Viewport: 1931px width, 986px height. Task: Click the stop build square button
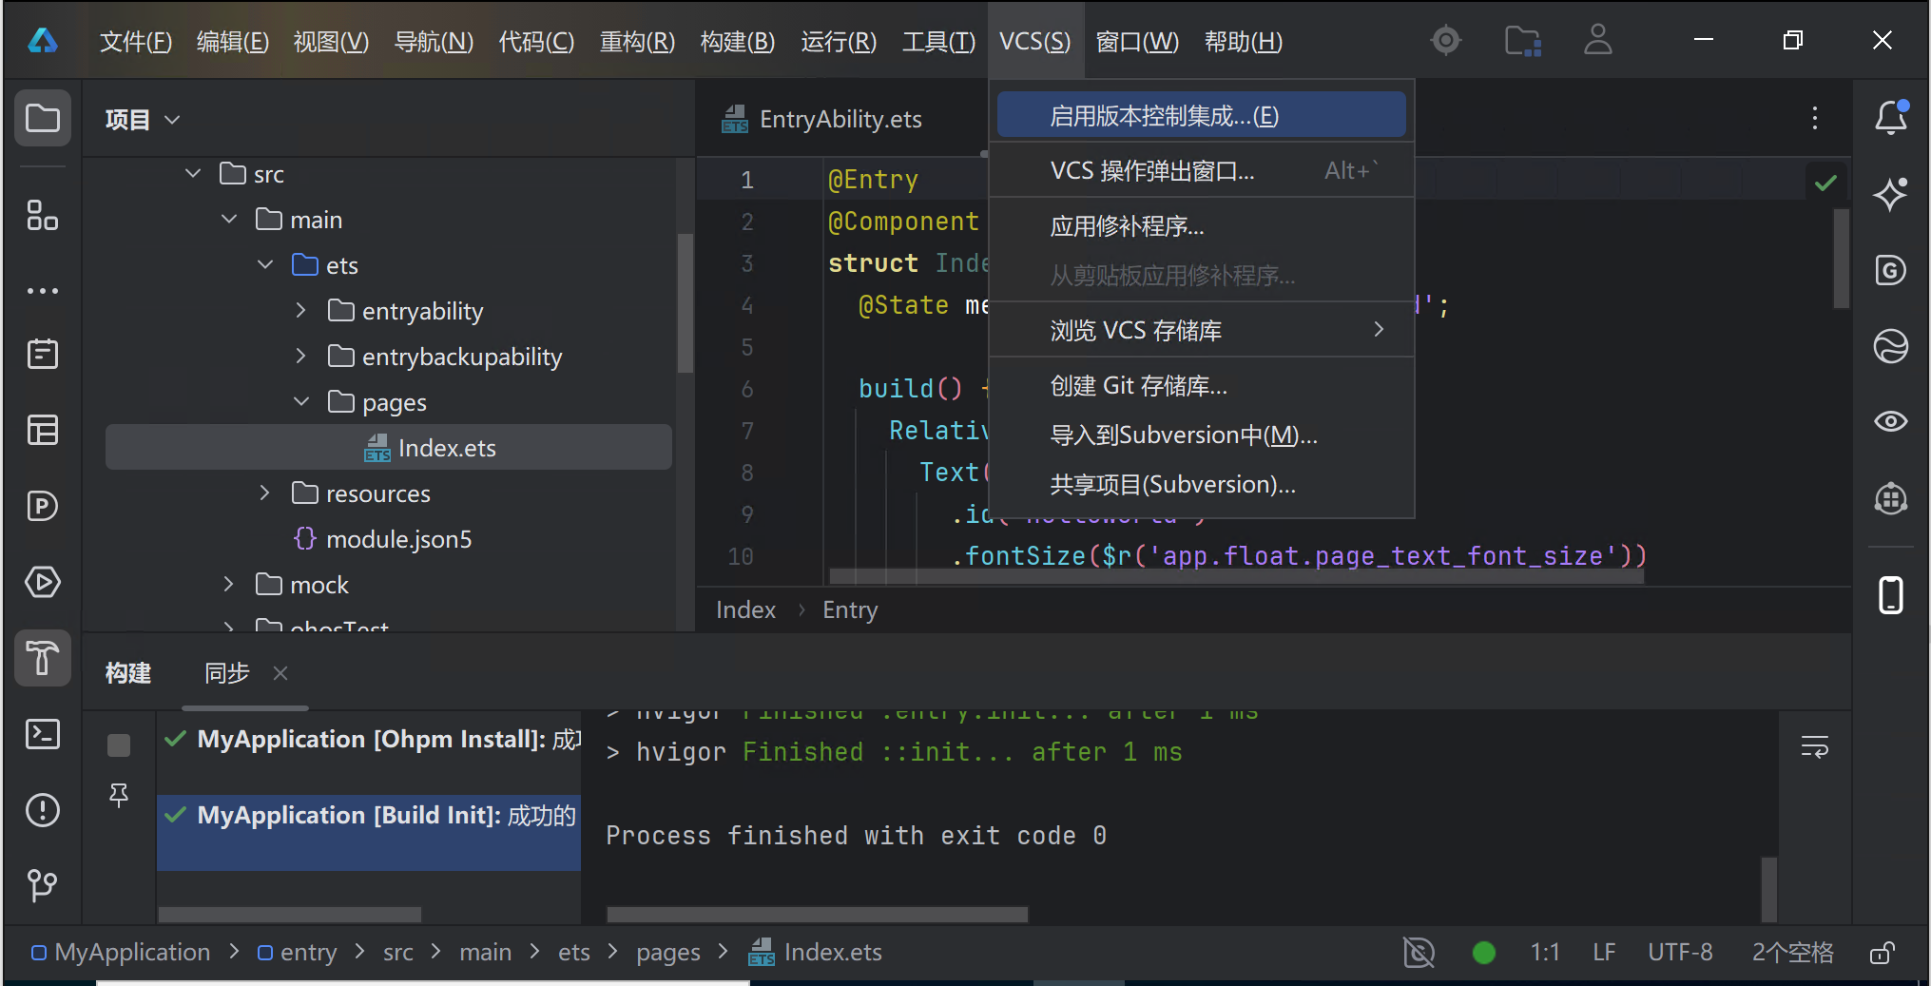(x=119, y=745)
